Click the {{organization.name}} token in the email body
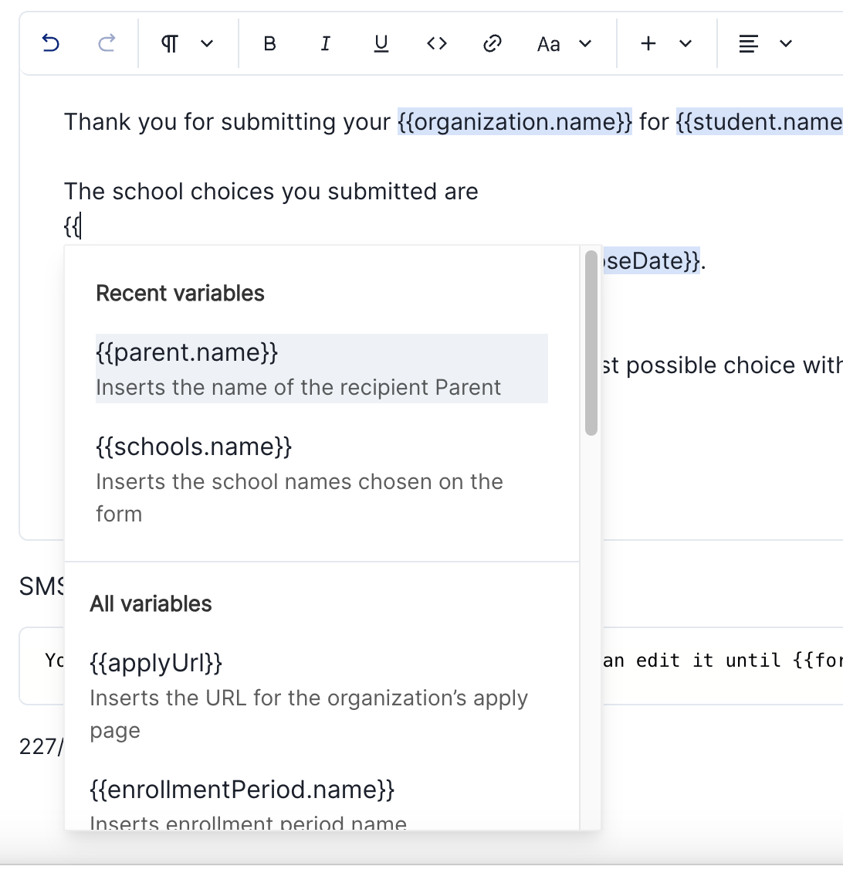The image size is (843, 873). tap(515, 122)
